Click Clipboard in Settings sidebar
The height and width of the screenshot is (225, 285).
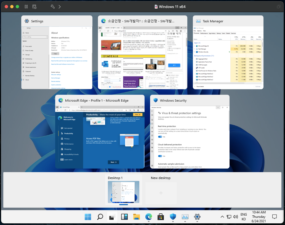click(x=28, y=72)
